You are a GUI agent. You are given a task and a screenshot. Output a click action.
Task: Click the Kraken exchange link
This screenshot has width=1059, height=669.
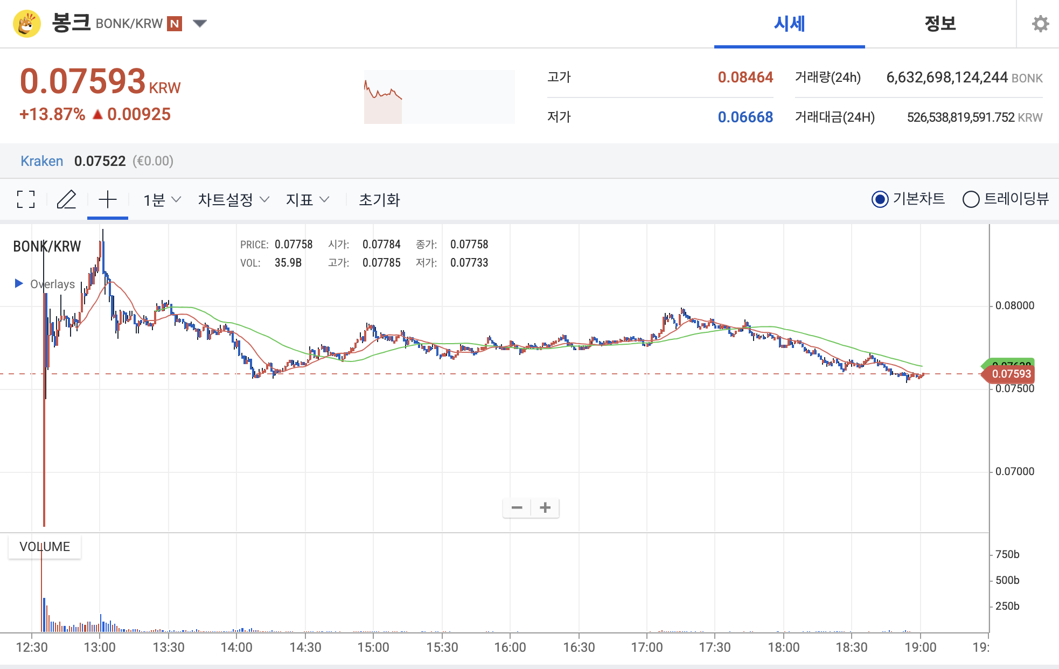41,161
